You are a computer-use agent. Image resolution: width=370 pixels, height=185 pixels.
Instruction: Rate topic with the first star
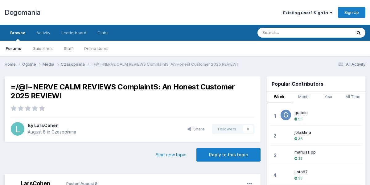[14, 108]
